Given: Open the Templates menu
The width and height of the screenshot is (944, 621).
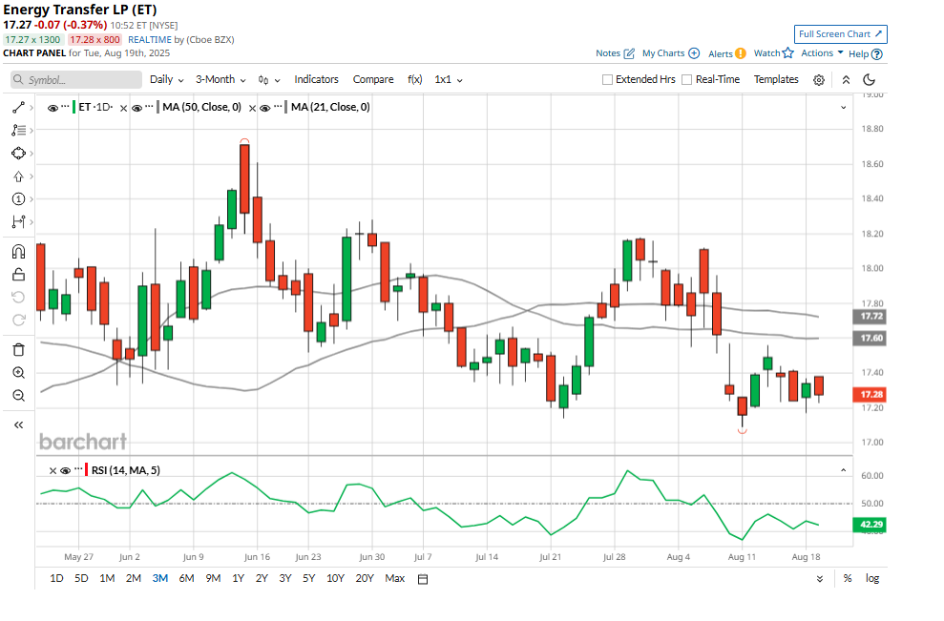Looking at the screenshot, I should [776, 79].
